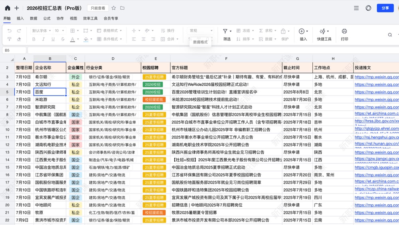Select the 外企 tag in row 3
399x225 pixels.
75,77
